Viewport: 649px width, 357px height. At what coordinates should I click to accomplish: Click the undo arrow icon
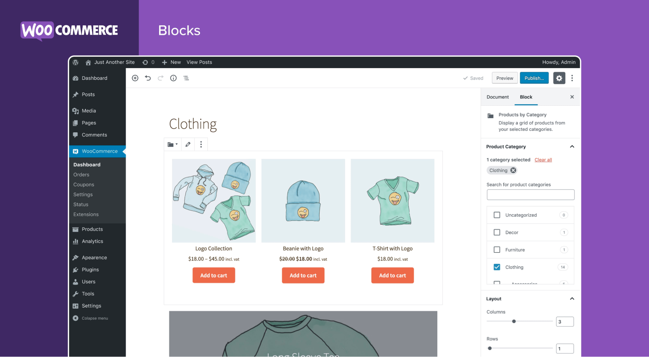(147, 78)
